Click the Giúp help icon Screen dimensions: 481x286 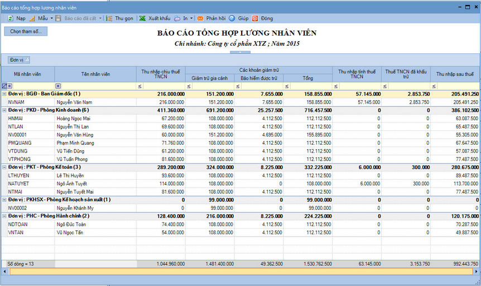[x=232, y=18]
